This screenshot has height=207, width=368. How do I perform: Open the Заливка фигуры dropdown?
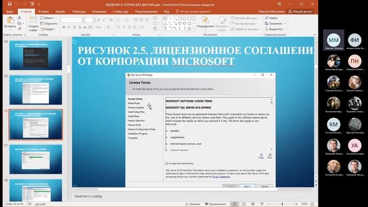244,18
